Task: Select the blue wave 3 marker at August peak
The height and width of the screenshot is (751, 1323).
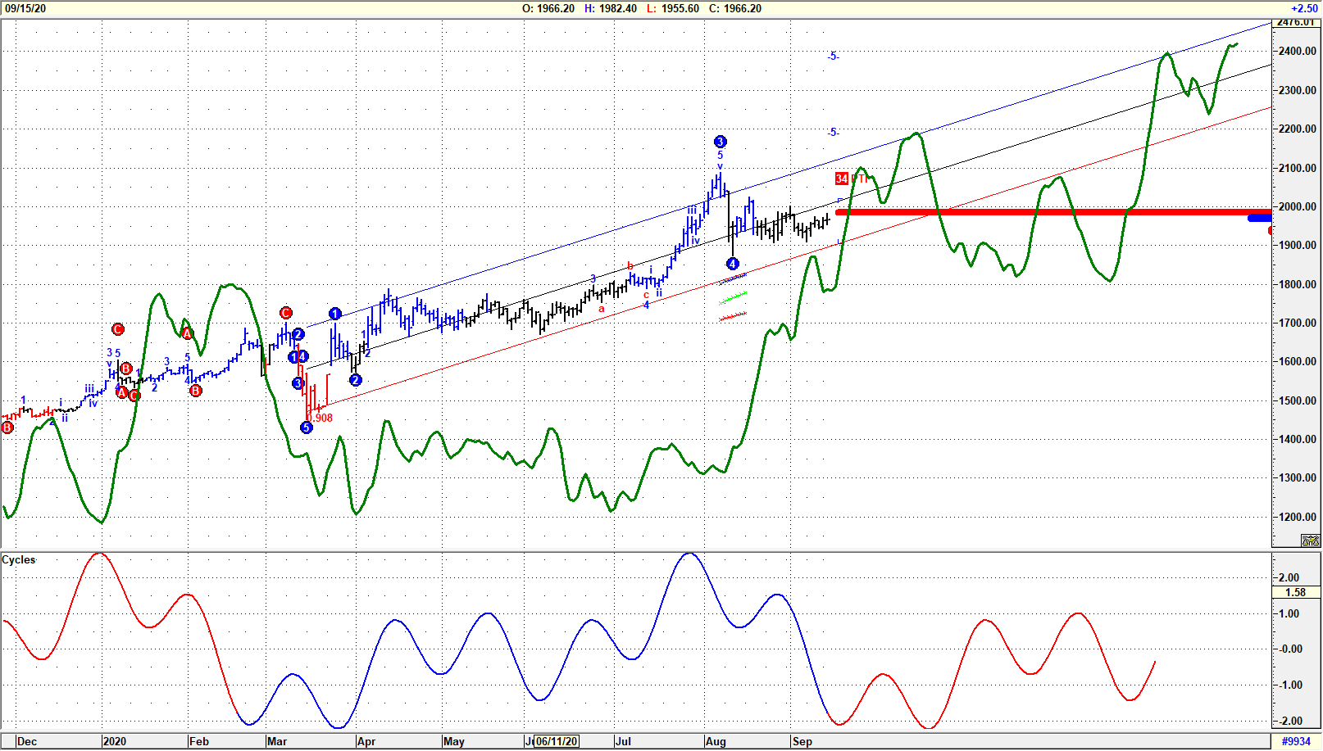Action: point(720,142)
